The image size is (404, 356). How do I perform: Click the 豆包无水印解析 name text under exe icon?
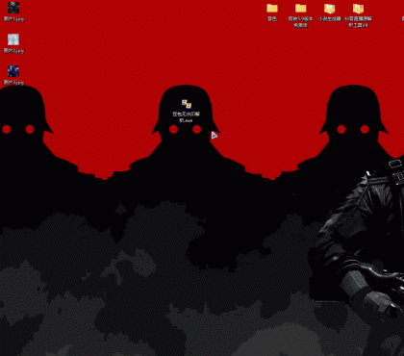186,114
